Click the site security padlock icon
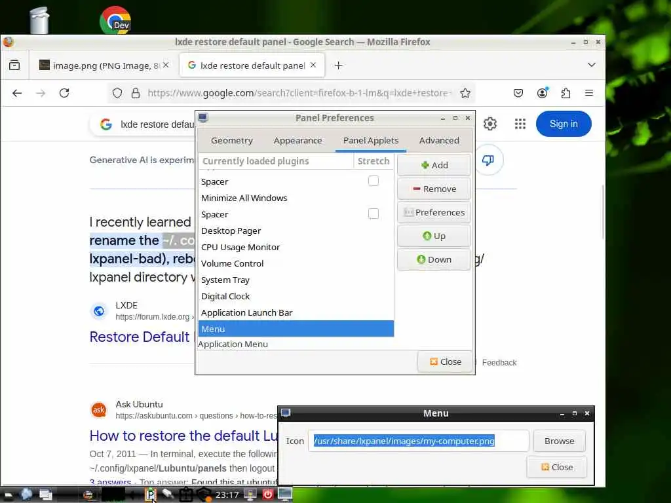671x503 pixels. (136, 93)
